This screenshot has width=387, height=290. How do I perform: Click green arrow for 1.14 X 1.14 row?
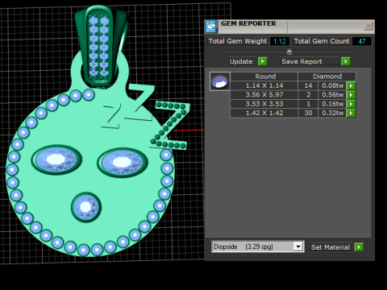[x=351, y=85]
